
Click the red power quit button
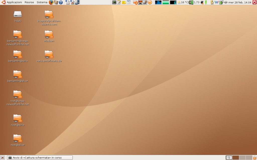[254, 2]
